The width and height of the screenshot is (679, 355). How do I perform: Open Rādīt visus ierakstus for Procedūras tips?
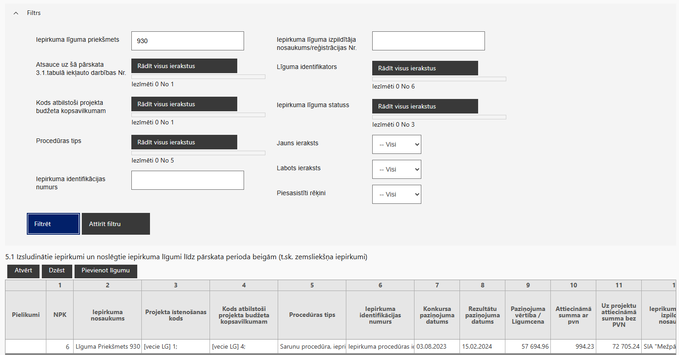(184, 142)
